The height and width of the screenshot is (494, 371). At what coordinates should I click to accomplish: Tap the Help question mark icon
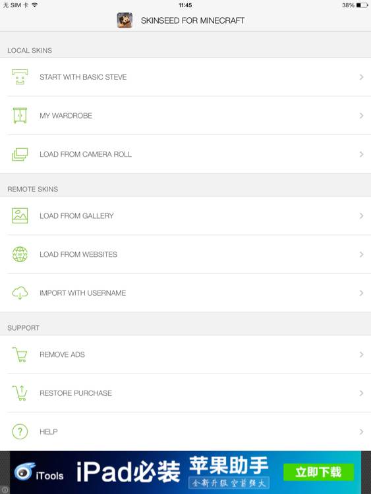(20, 431)
